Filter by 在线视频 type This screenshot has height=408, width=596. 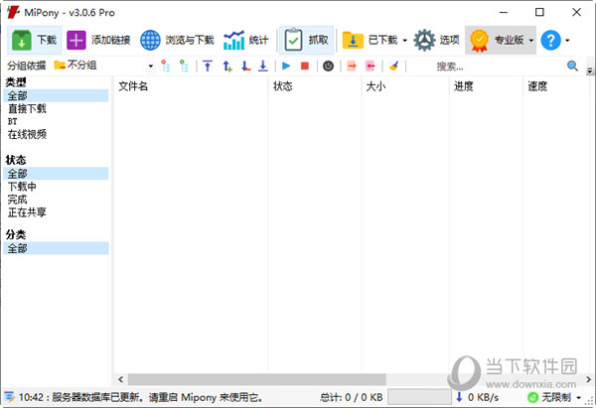coord(27,134)
